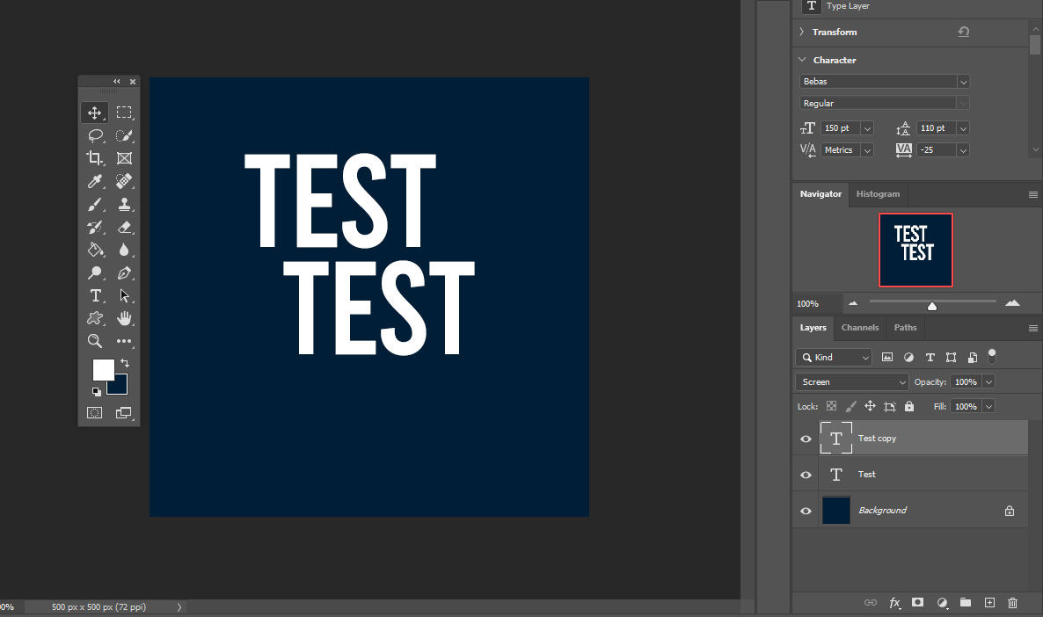Screen dimensions: 1043x617
Task: Click the Navigator preview thumbnail
Action: pos(915,250)
